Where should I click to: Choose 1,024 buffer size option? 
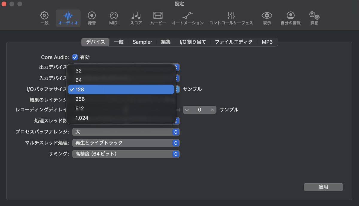pyautogui.click(x=121, y=118)
